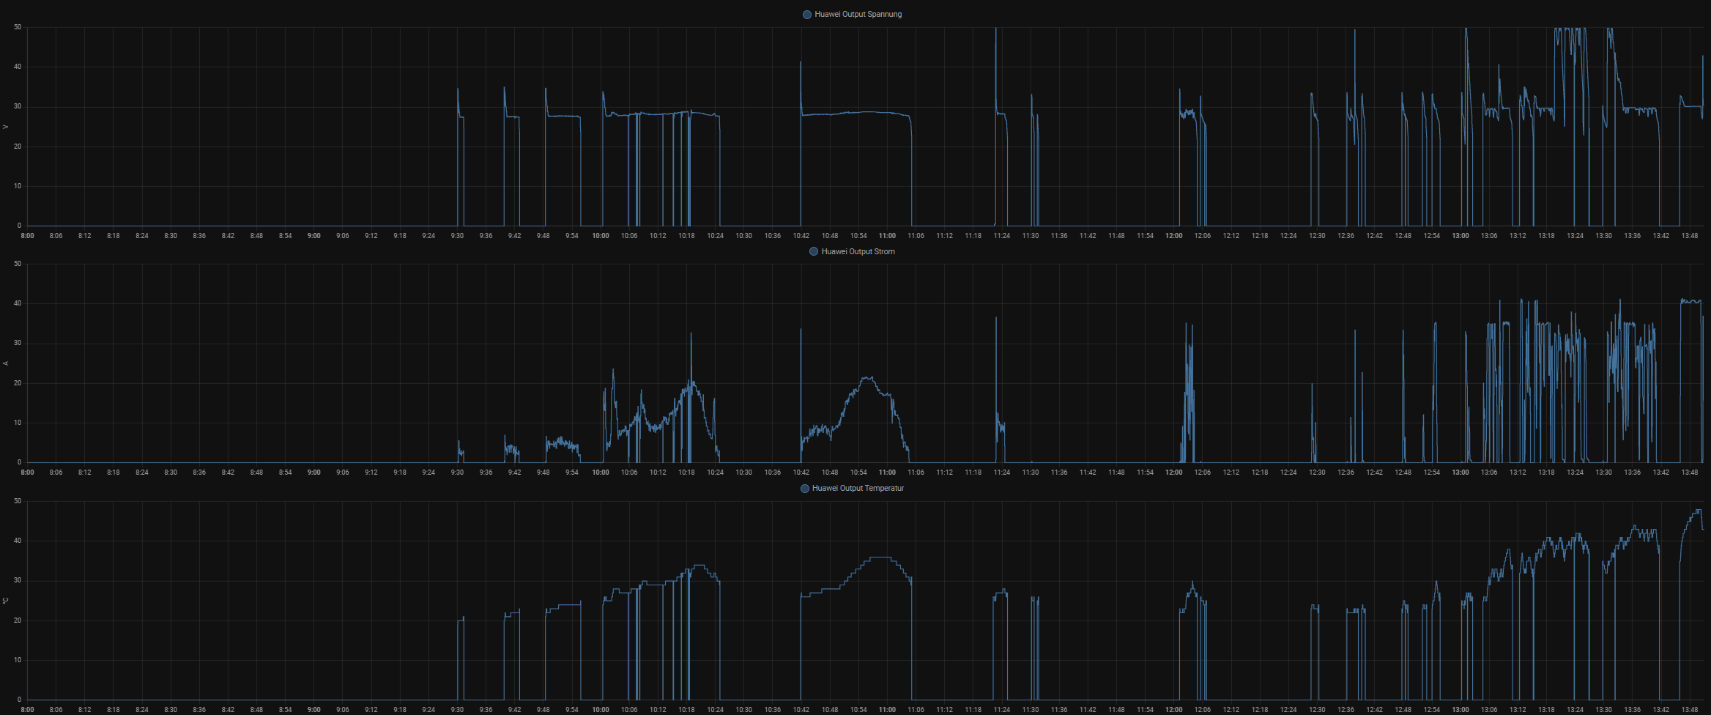This screenshot has width=1711, height=715.
Task: Click the 50 y-axis label on the voltage chart
Action: (18, 27)
